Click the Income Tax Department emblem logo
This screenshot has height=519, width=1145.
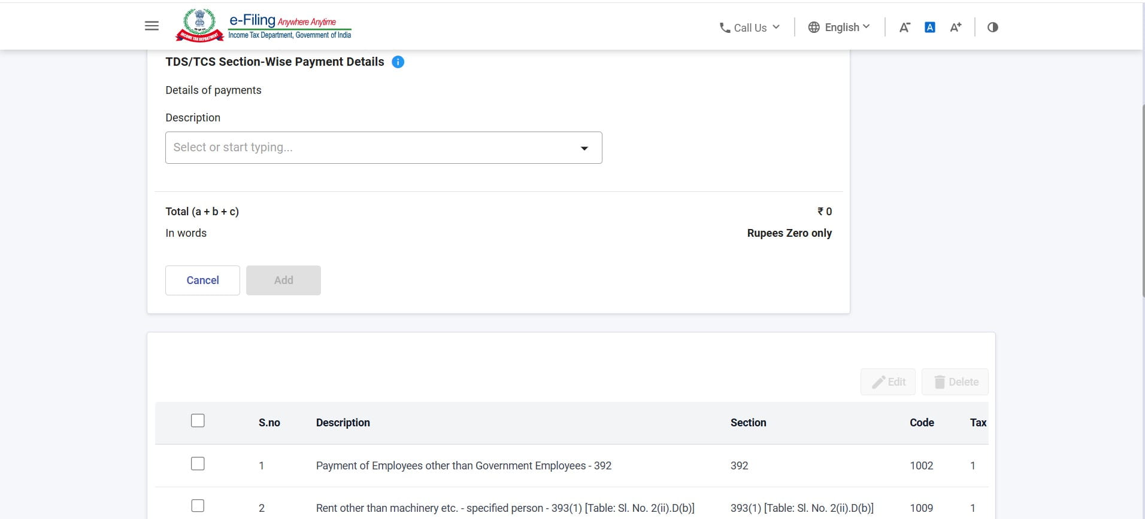point(200,25)
